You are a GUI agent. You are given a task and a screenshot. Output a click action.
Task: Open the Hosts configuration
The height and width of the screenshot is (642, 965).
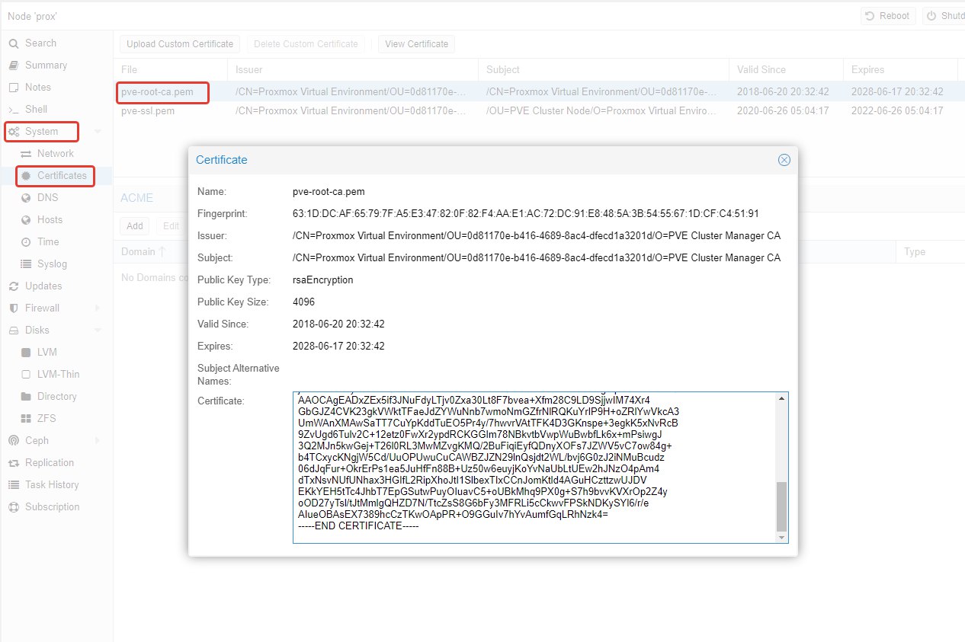click(50, 220)
